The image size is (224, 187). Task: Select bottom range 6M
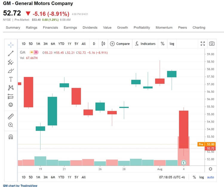point(53,177)
